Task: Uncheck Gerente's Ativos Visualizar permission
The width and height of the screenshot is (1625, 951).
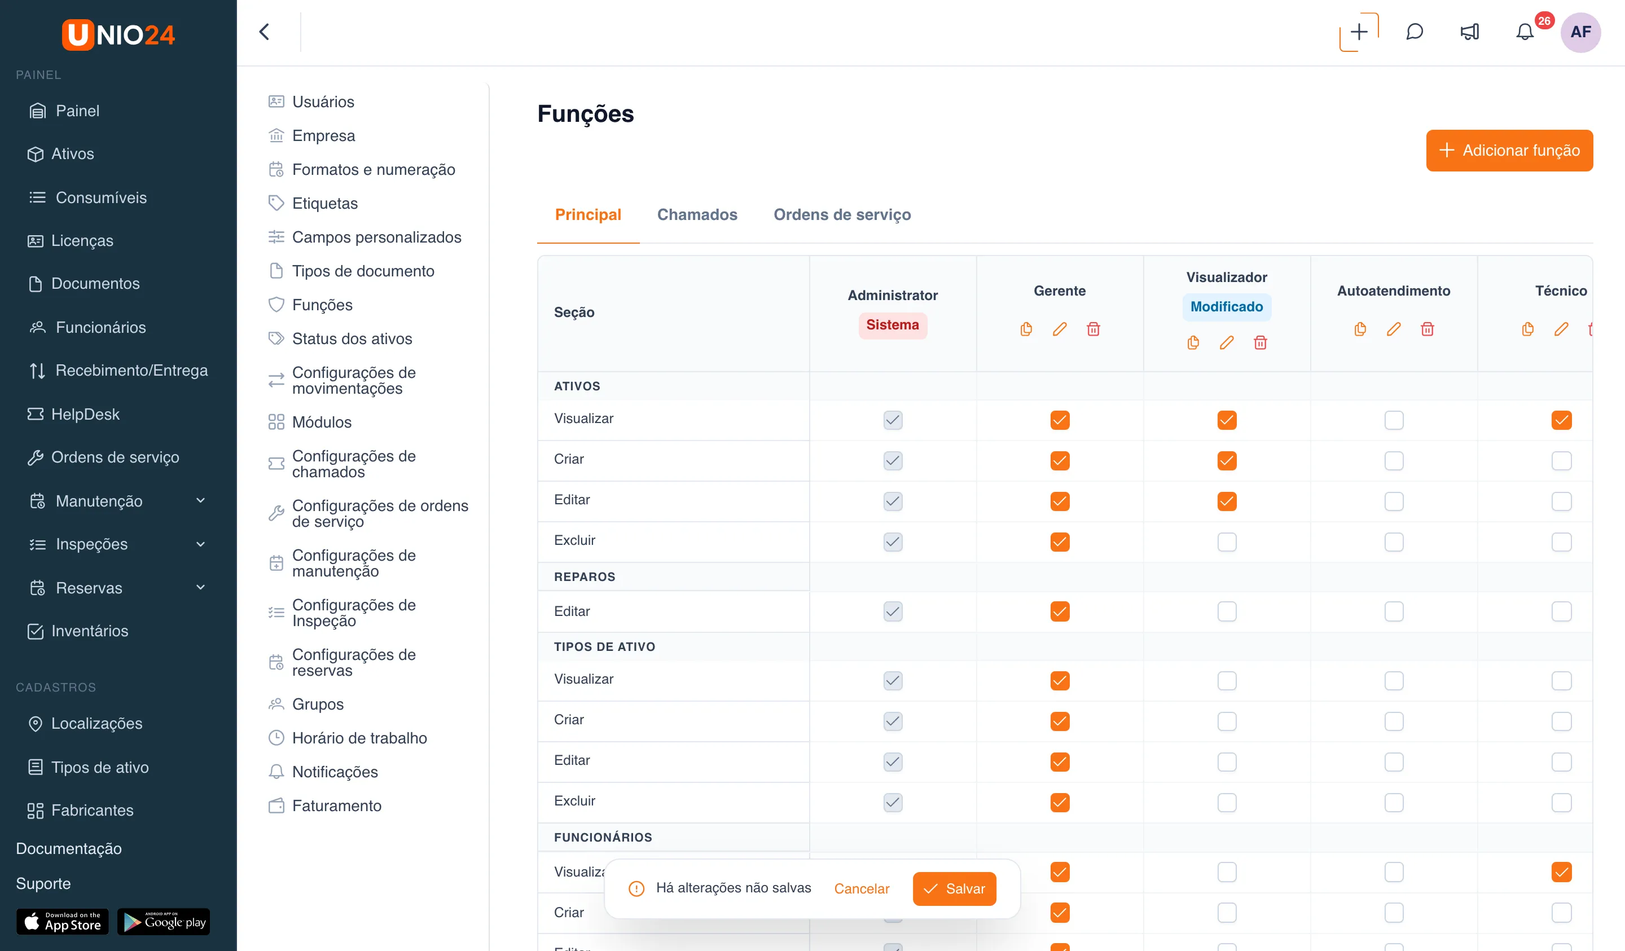Action: pos(1060,420)
